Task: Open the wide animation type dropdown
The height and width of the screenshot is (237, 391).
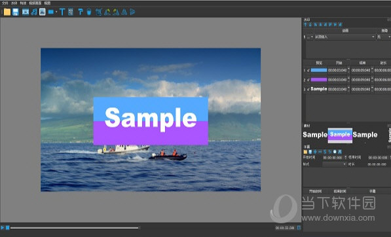Action: pos(344,37)
